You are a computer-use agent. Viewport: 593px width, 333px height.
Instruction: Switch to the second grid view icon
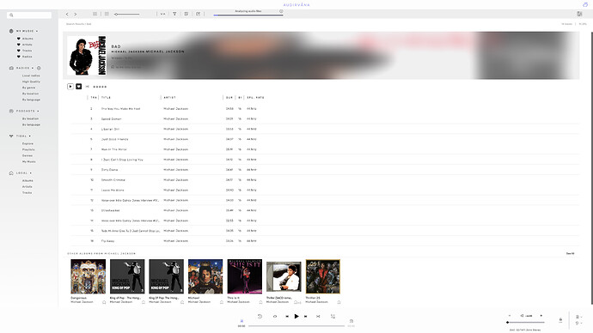107,14
